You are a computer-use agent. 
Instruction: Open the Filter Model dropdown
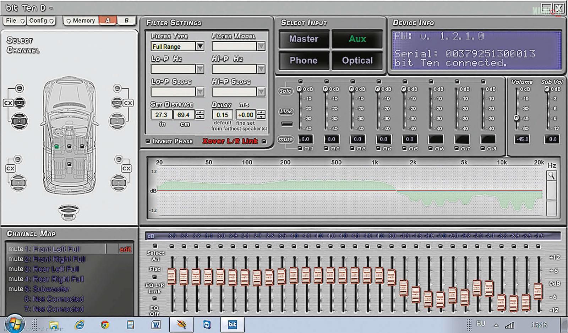point(261,47)
